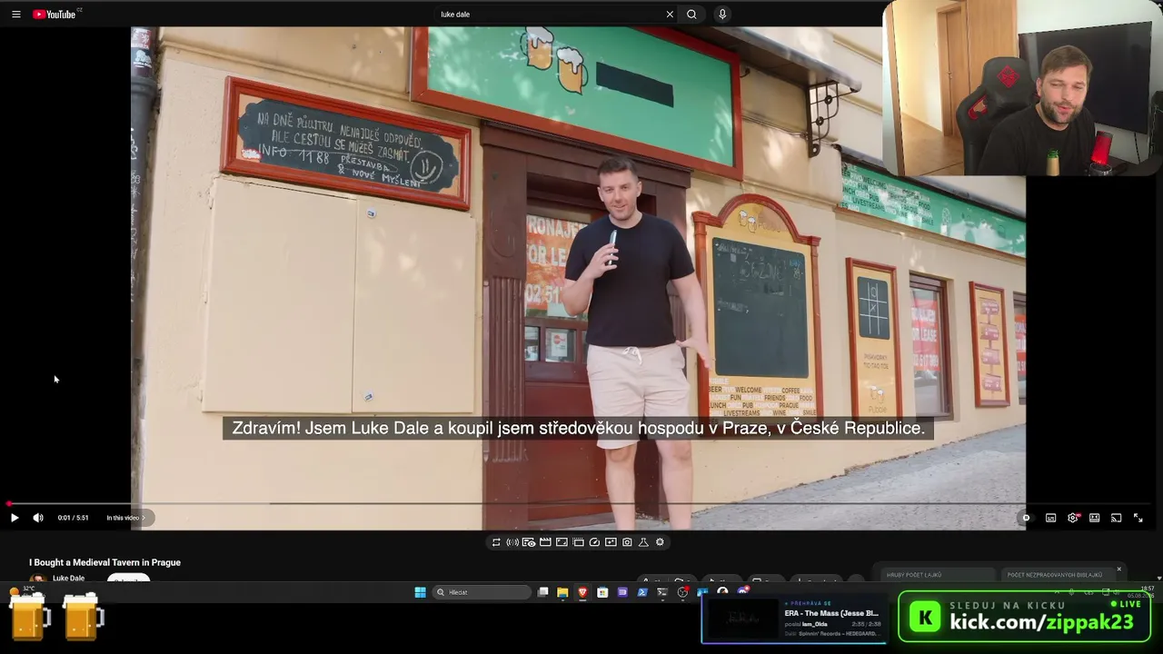Toggle the loop video icon in extension toolbar
1163x654 pixels.
[496, 542]
